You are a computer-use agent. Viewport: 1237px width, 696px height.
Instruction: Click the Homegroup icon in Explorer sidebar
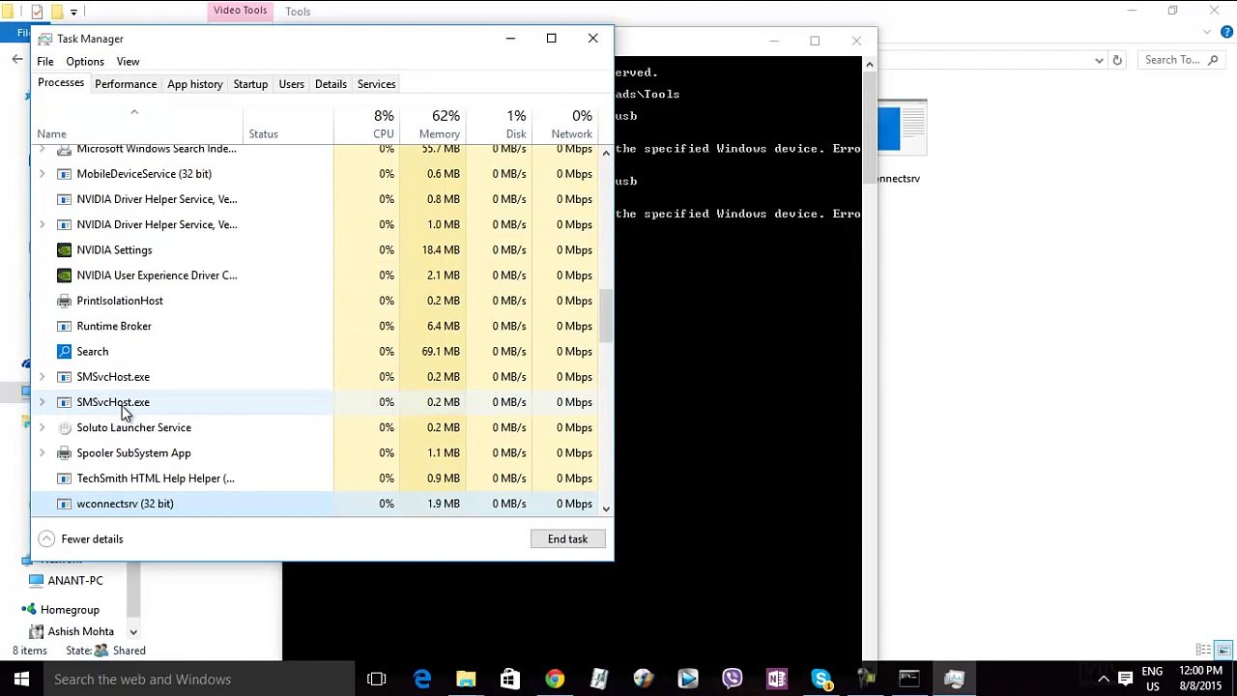[x=29, y=610]
